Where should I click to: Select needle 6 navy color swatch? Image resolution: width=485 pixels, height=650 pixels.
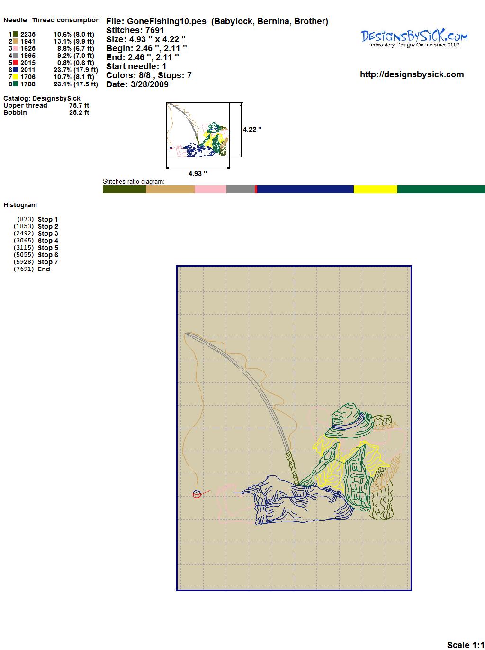click(16, 70)
